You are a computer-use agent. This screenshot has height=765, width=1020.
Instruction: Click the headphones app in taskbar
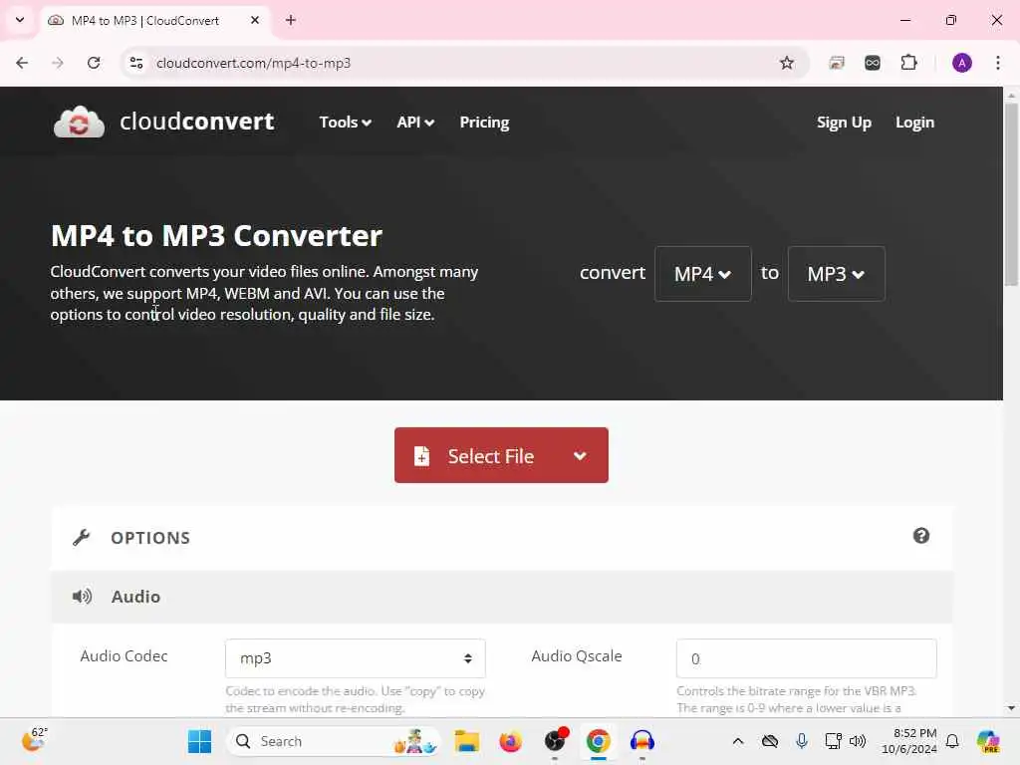[x=642, y=741]
